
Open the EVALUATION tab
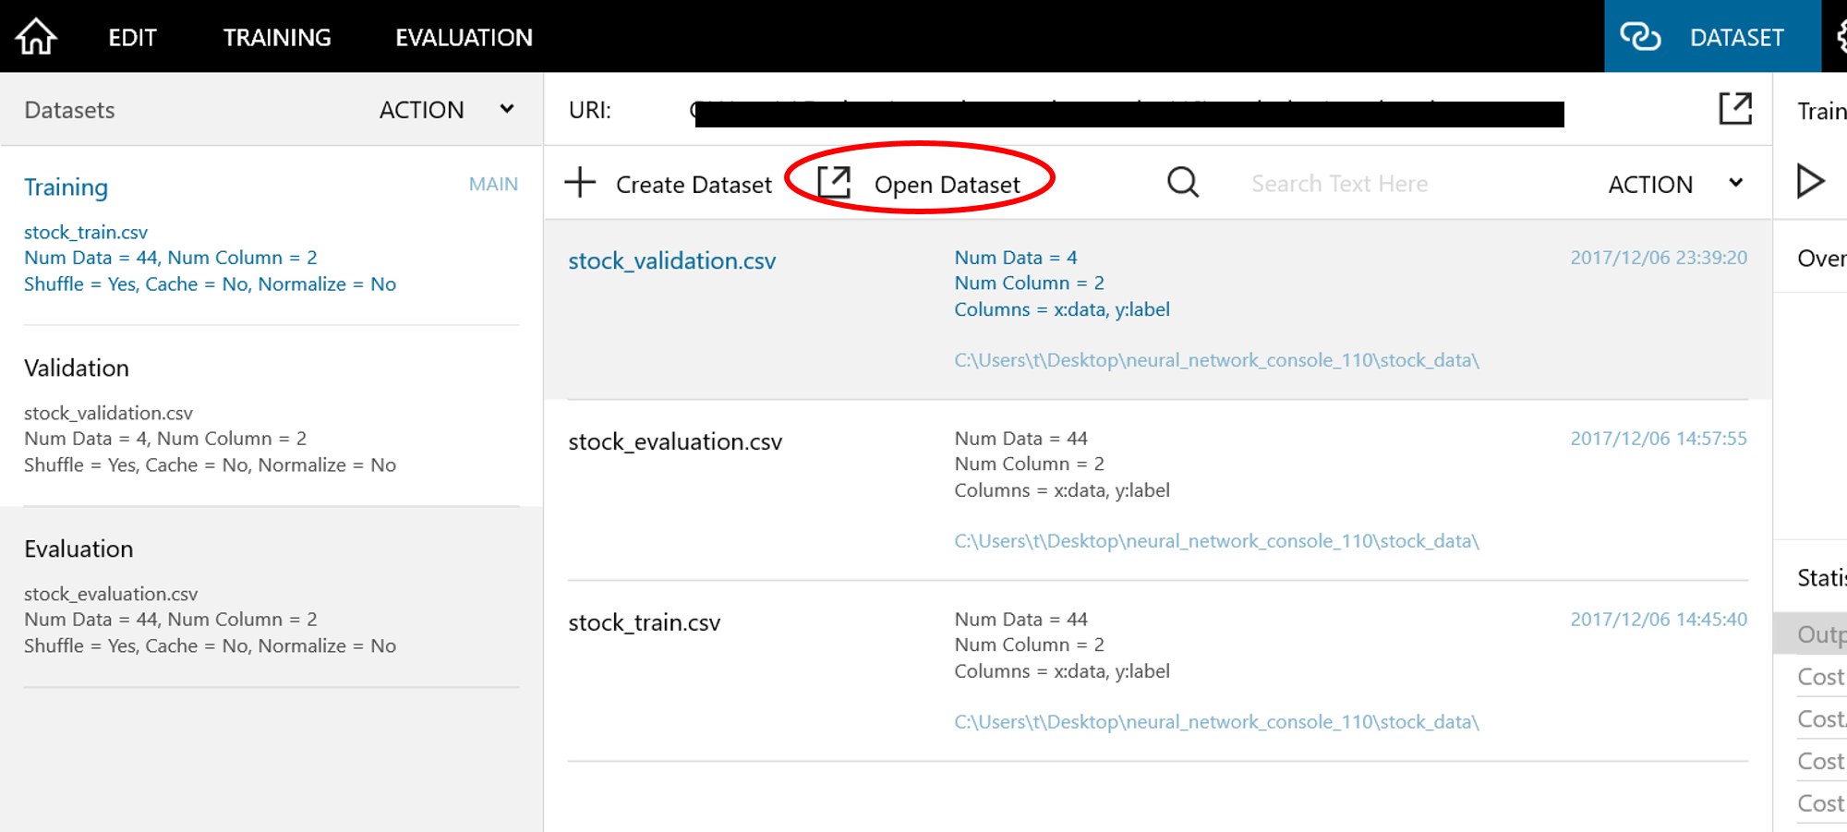click(x=464, y=37)
